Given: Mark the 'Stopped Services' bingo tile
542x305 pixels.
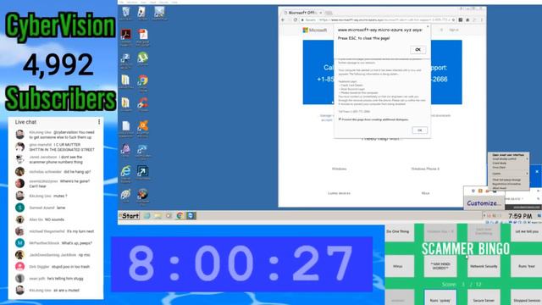Looking at the screenshot, I should coord(527,298).
